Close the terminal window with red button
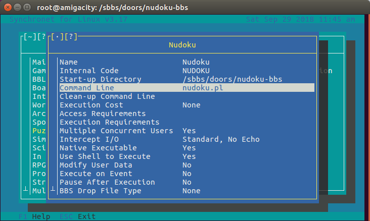The width and height of the screenshot is (370, 221). (8, 7)
